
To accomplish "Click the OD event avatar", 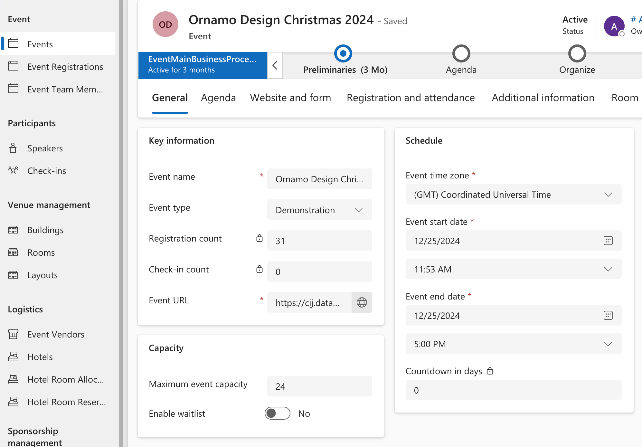I will coord(165,24).
